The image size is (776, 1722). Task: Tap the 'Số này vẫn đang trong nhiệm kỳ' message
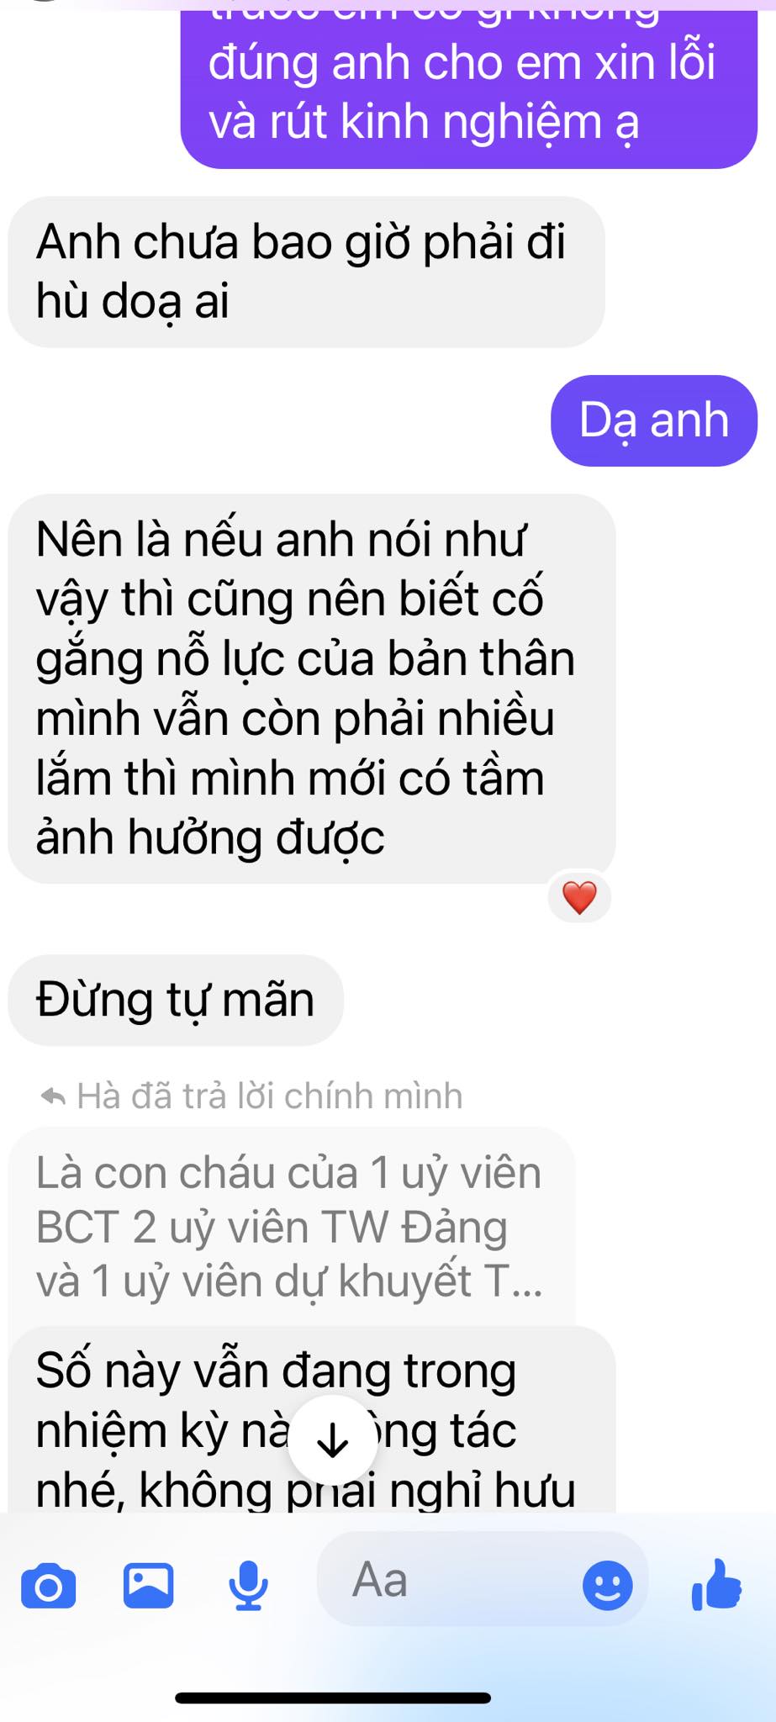pyautogui.click(x=312, y=1420)
